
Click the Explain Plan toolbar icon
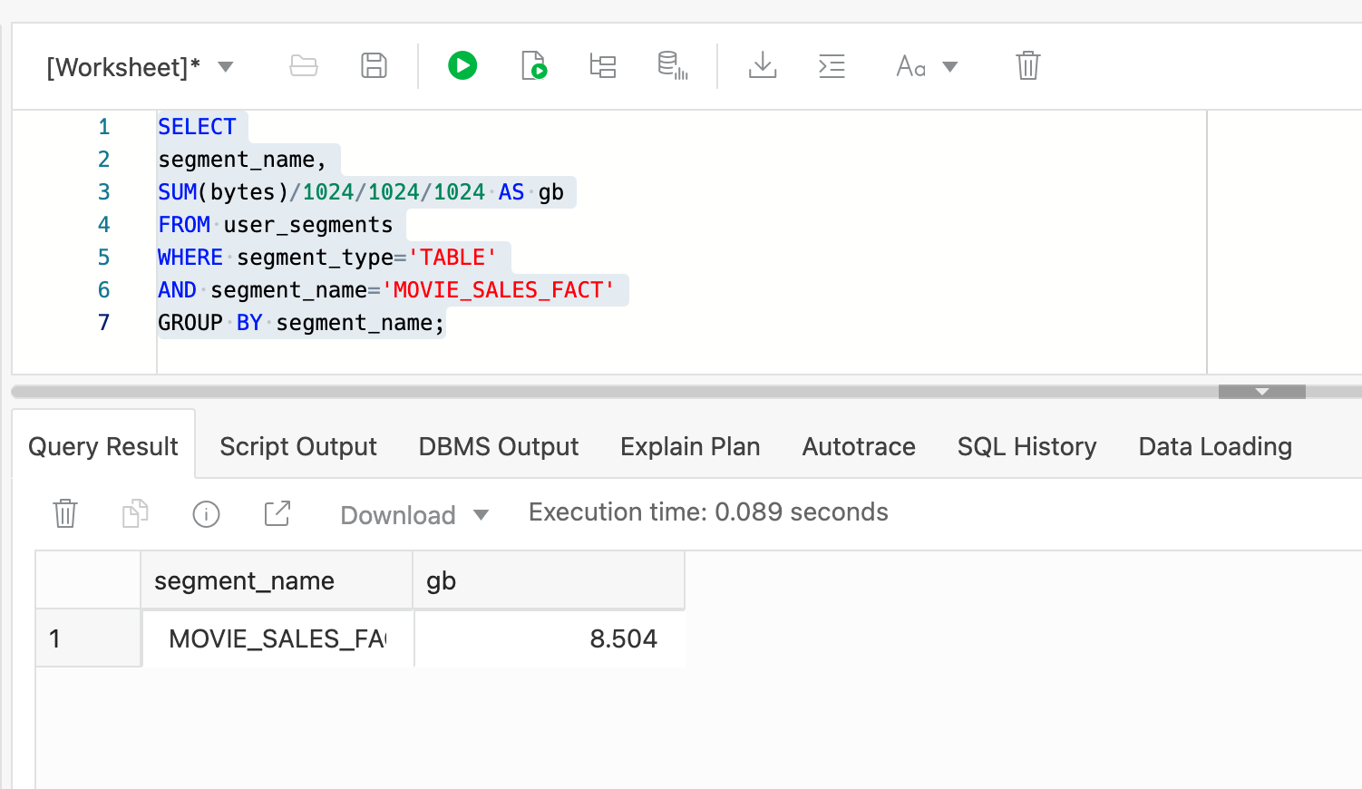pyautogui.click(x=603, y=65)
